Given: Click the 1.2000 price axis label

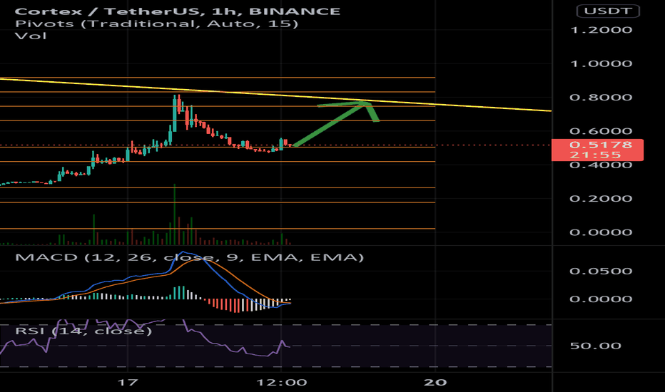Looking at the screenshot, I should point(601,30).
